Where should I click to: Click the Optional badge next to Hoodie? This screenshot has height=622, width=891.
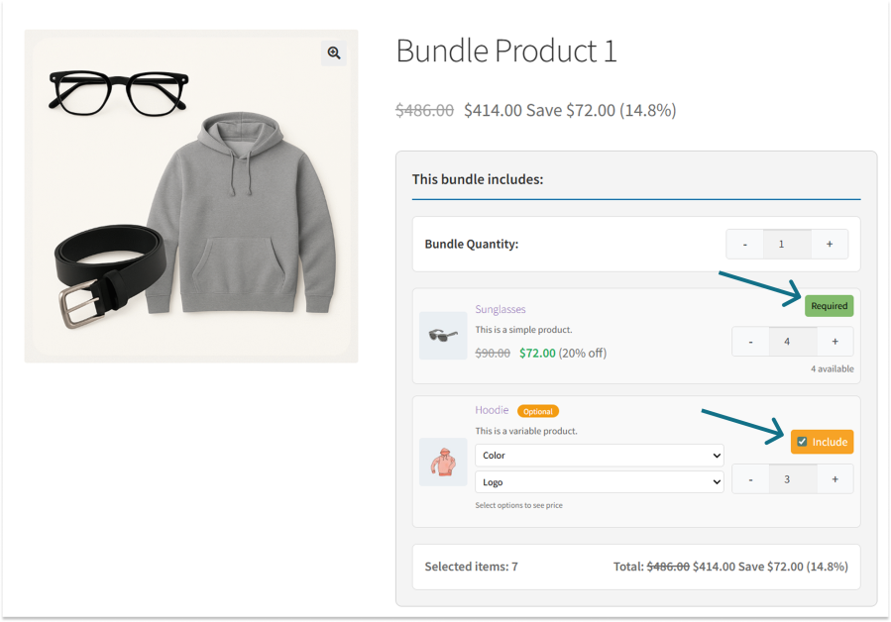(x=538, y=410)
